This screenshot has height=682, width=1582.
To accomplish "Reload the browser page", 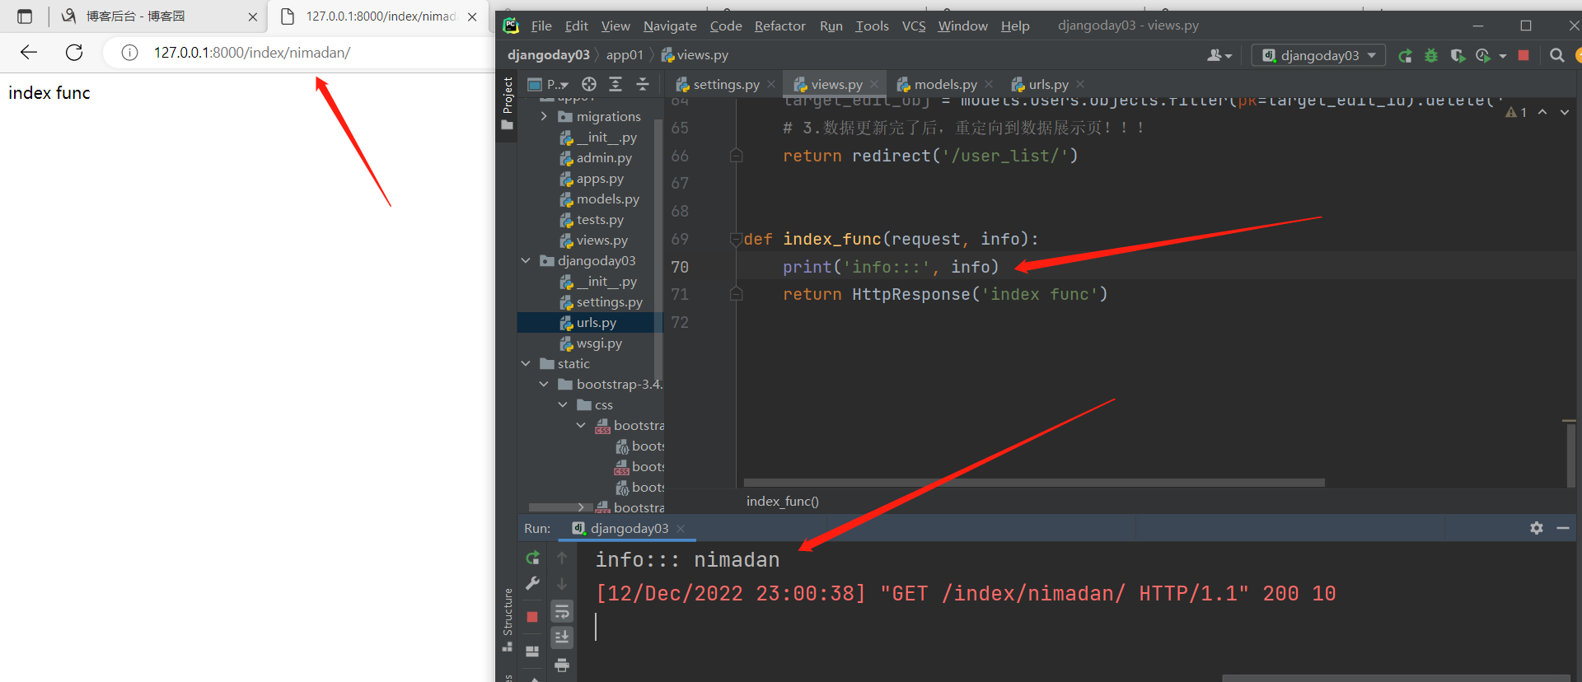I will [74, 53].
